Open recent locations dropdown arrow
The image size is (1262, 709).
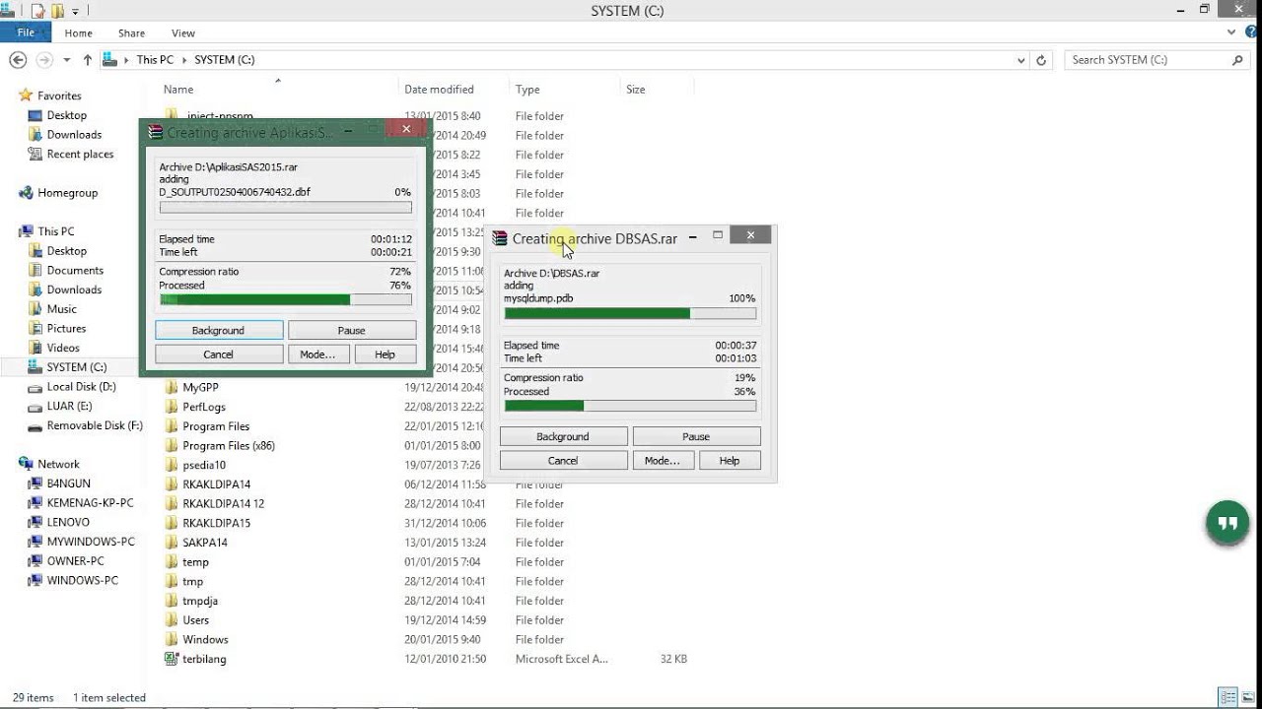67,60
